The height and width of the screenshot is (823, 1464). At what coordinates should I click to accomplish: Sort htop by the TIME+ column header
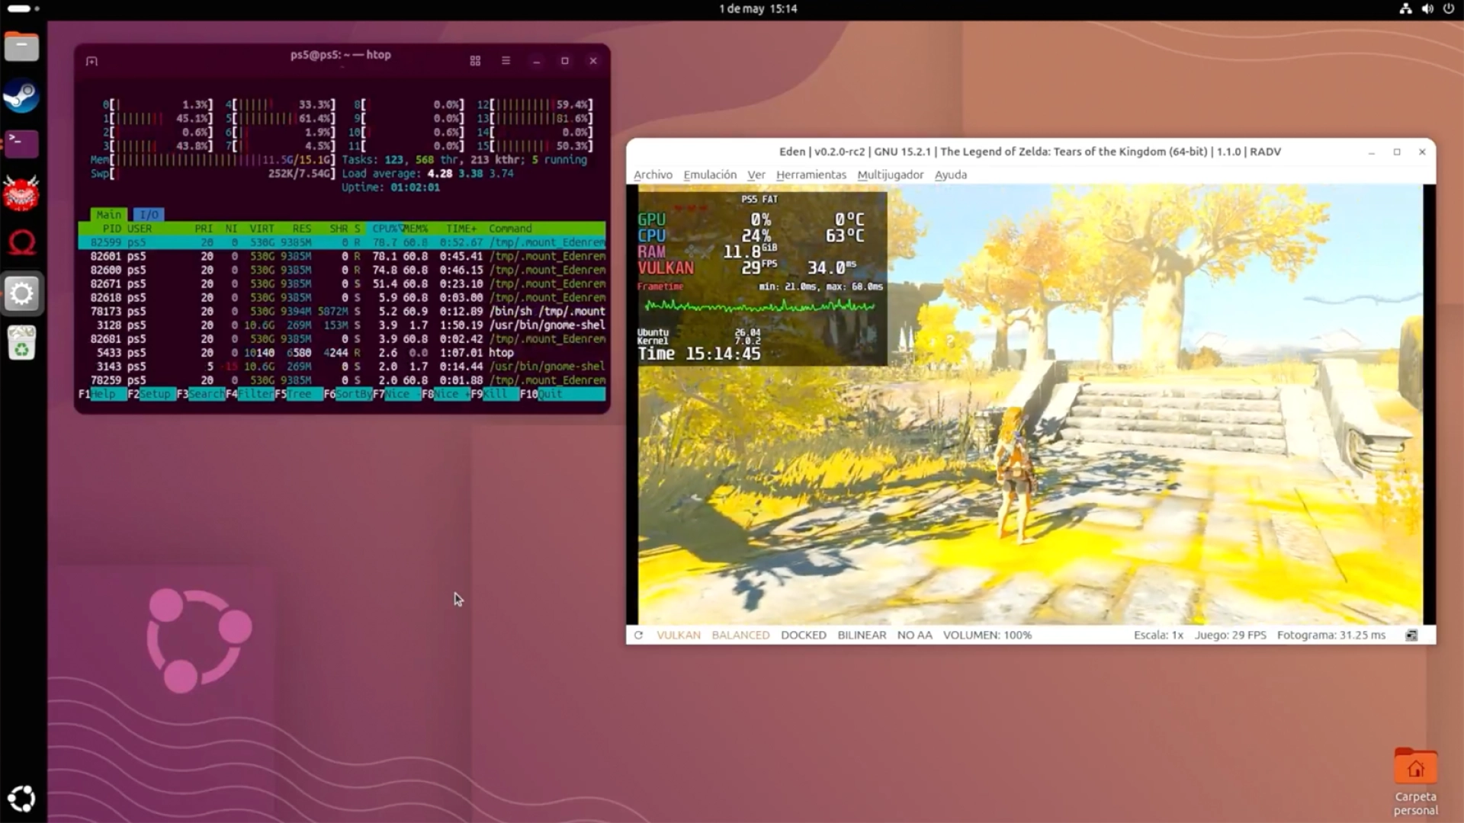pos(461,229)
